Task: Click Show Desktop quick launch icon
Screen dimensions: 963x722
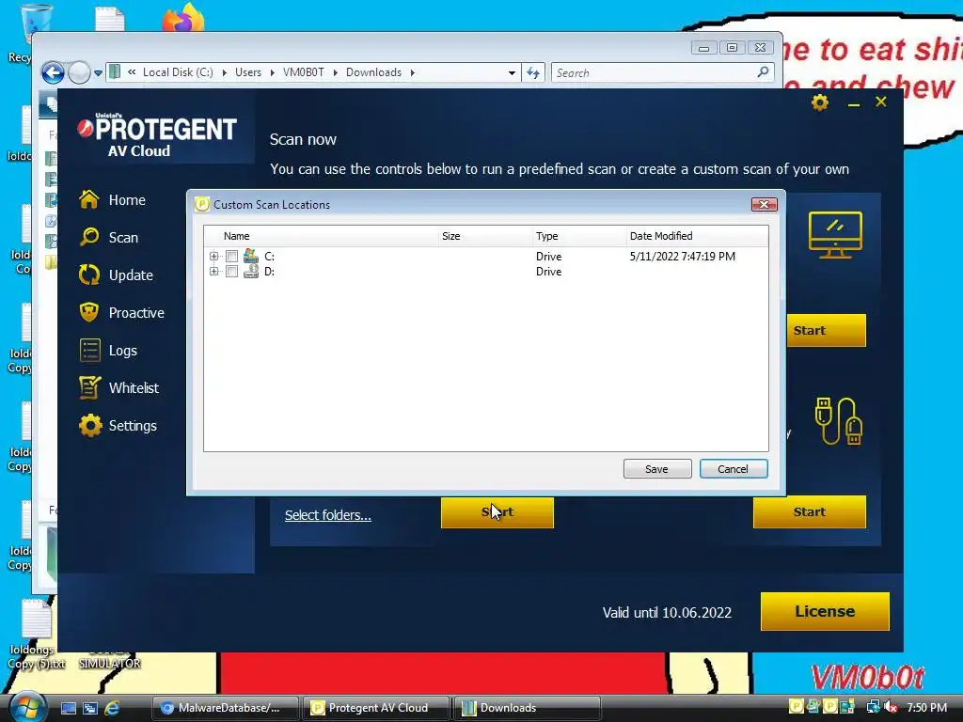Action: [x=69, y=708]
